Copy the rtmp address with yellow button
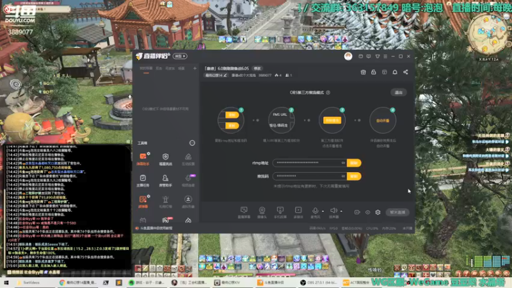 pos(354,163)
